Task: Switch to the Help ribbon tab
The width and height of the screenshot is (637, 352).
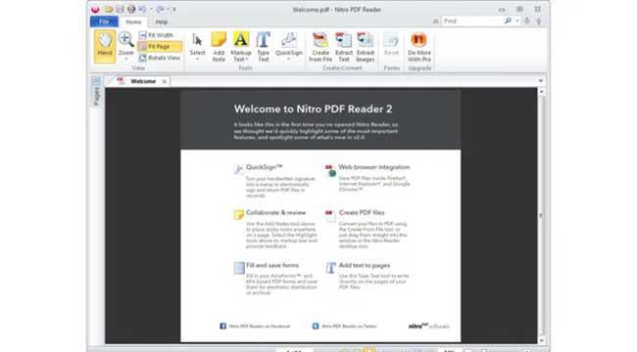Action: pyautogui.click(x=162, y=22)
